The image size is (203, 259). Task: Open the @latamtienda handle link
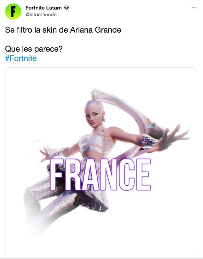pyautogui.click(x=41, y=15)
